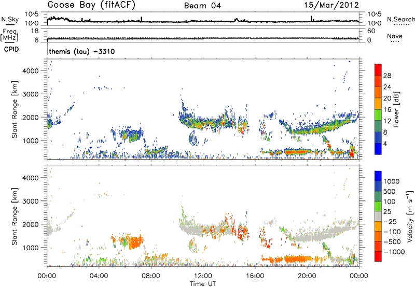The width and height of the screenshot is (415, 287).
Task: Click the -500 tick on velocity colorbar
Action: click(x=392, y=241)
